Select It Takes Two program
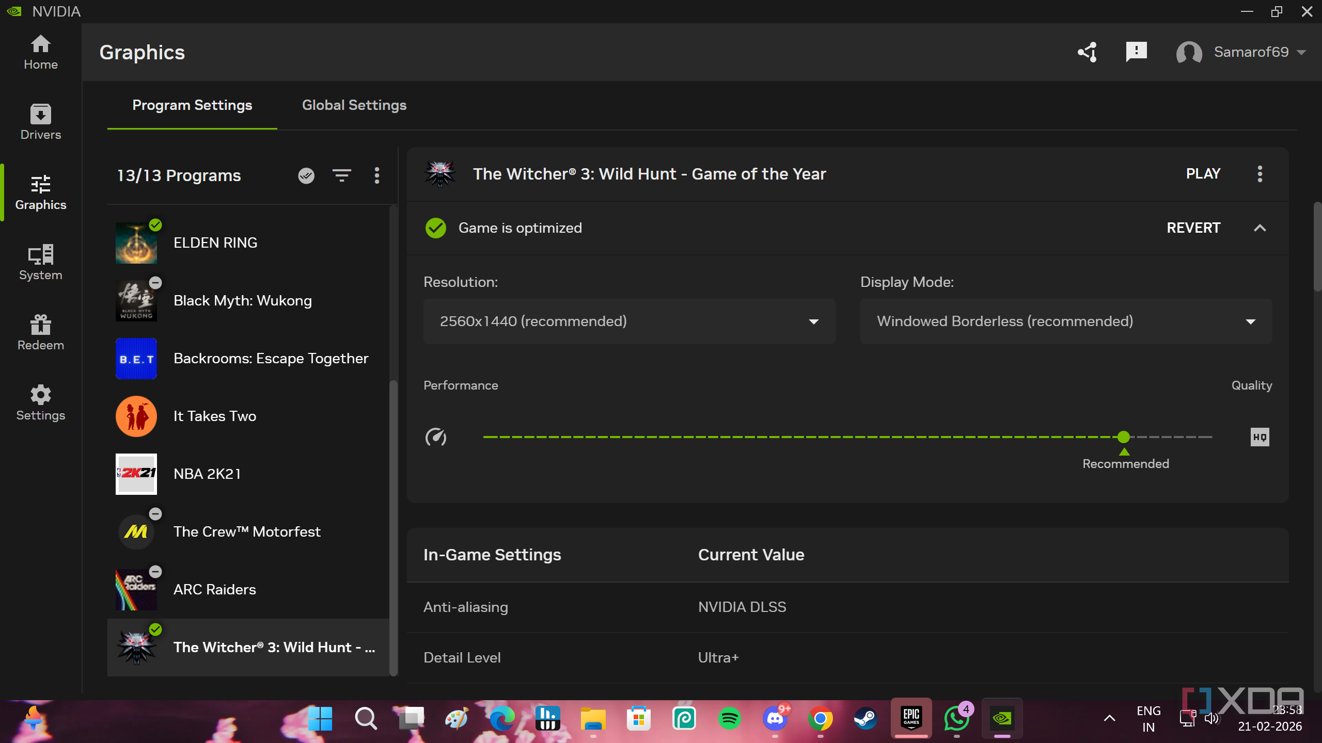 coord(248,416)
